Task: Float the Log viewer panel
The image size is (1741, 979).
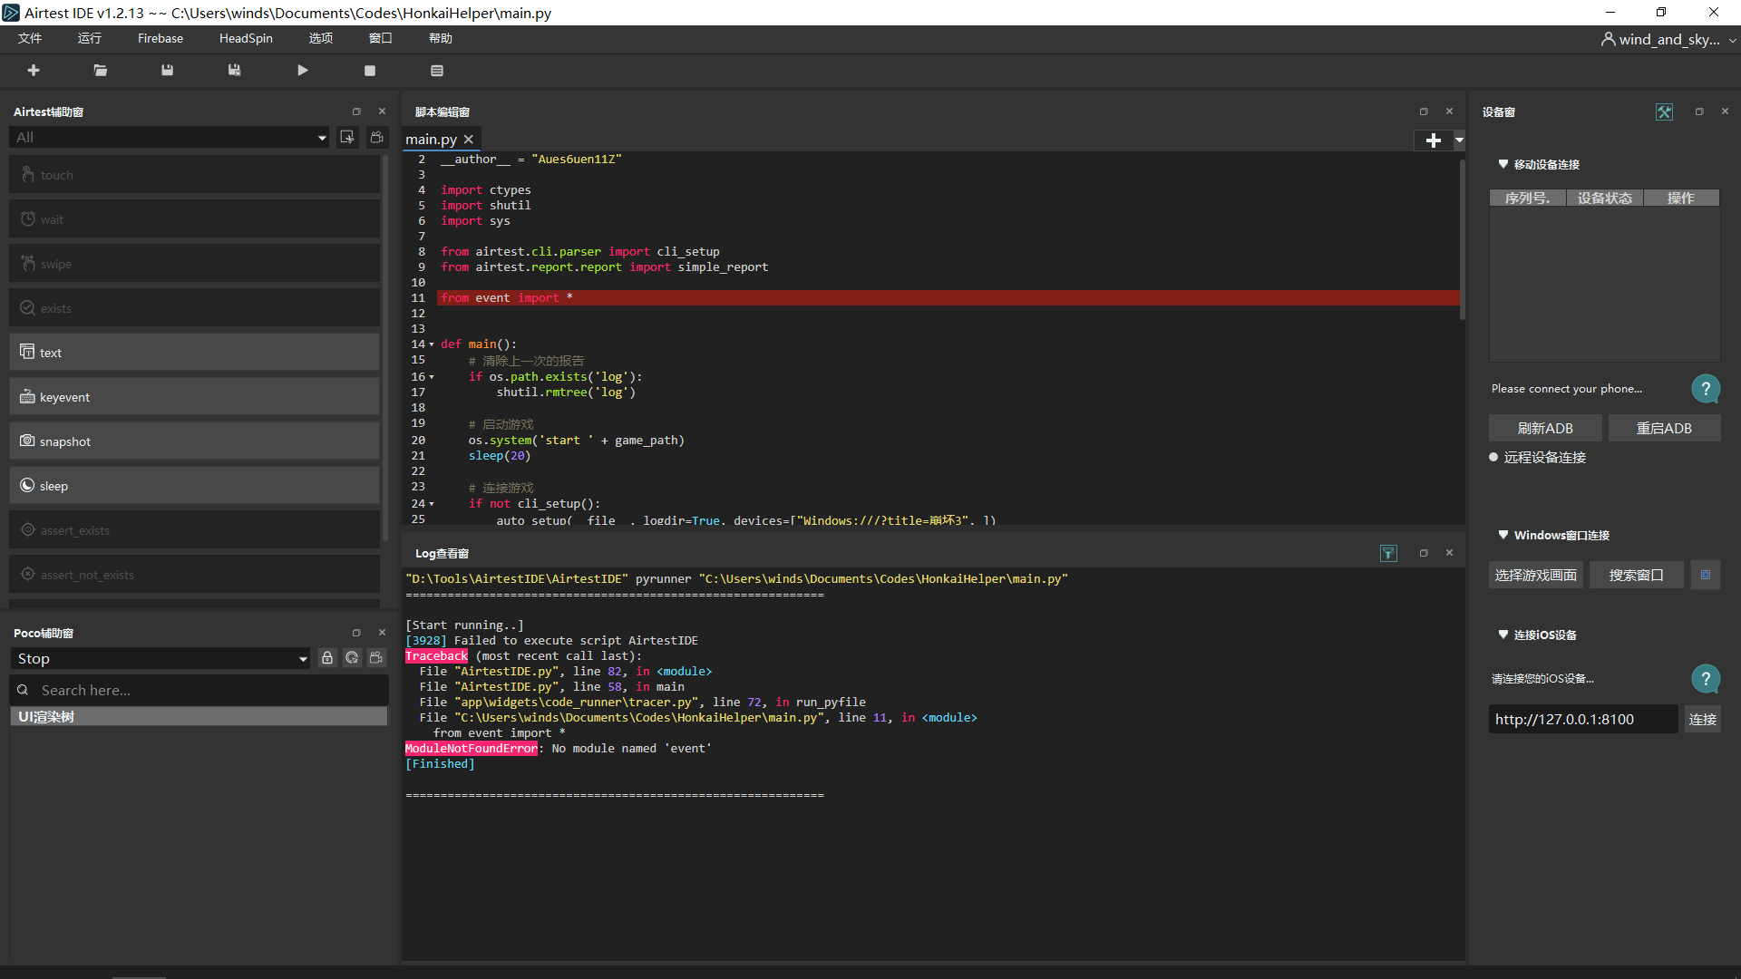Action: tap(1424, 553)
